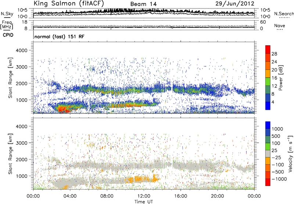Viewport: 294px width, 204px height.
Task: Click the "Slant Range [km]" label of velocity panel
Action: pos(10,154)
